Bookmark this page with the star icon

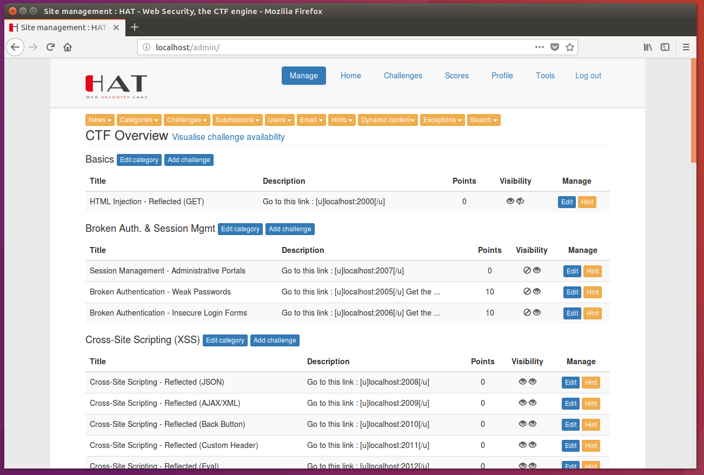(x=569, y=47)
